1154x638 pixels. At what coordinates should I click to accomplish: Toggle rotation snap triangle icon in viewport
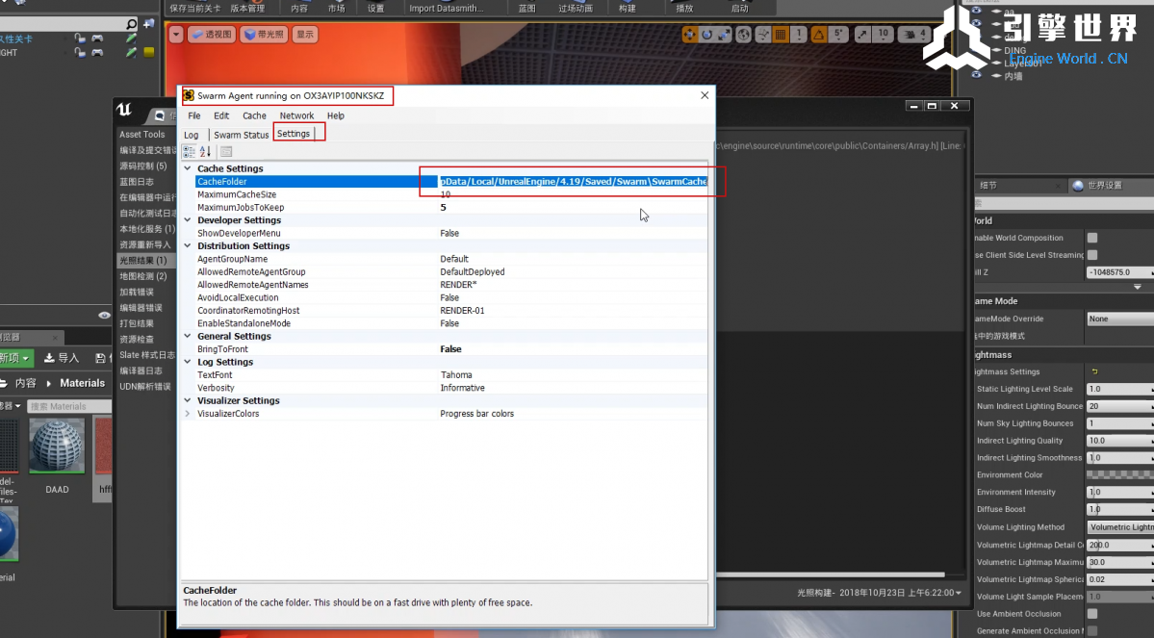coord(818,35)
